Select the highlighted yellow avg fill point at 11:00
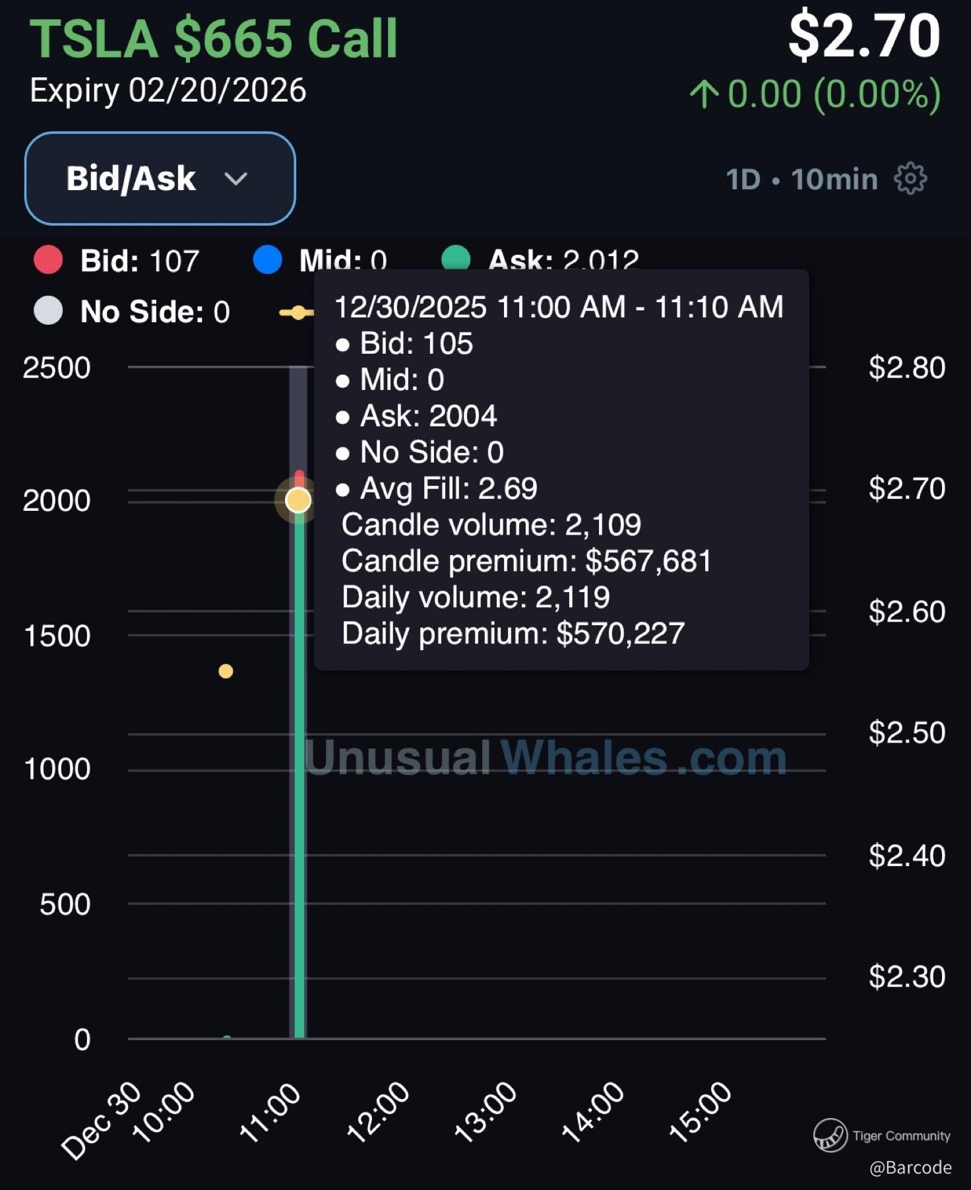971x1190 pixels. [298, 500]
